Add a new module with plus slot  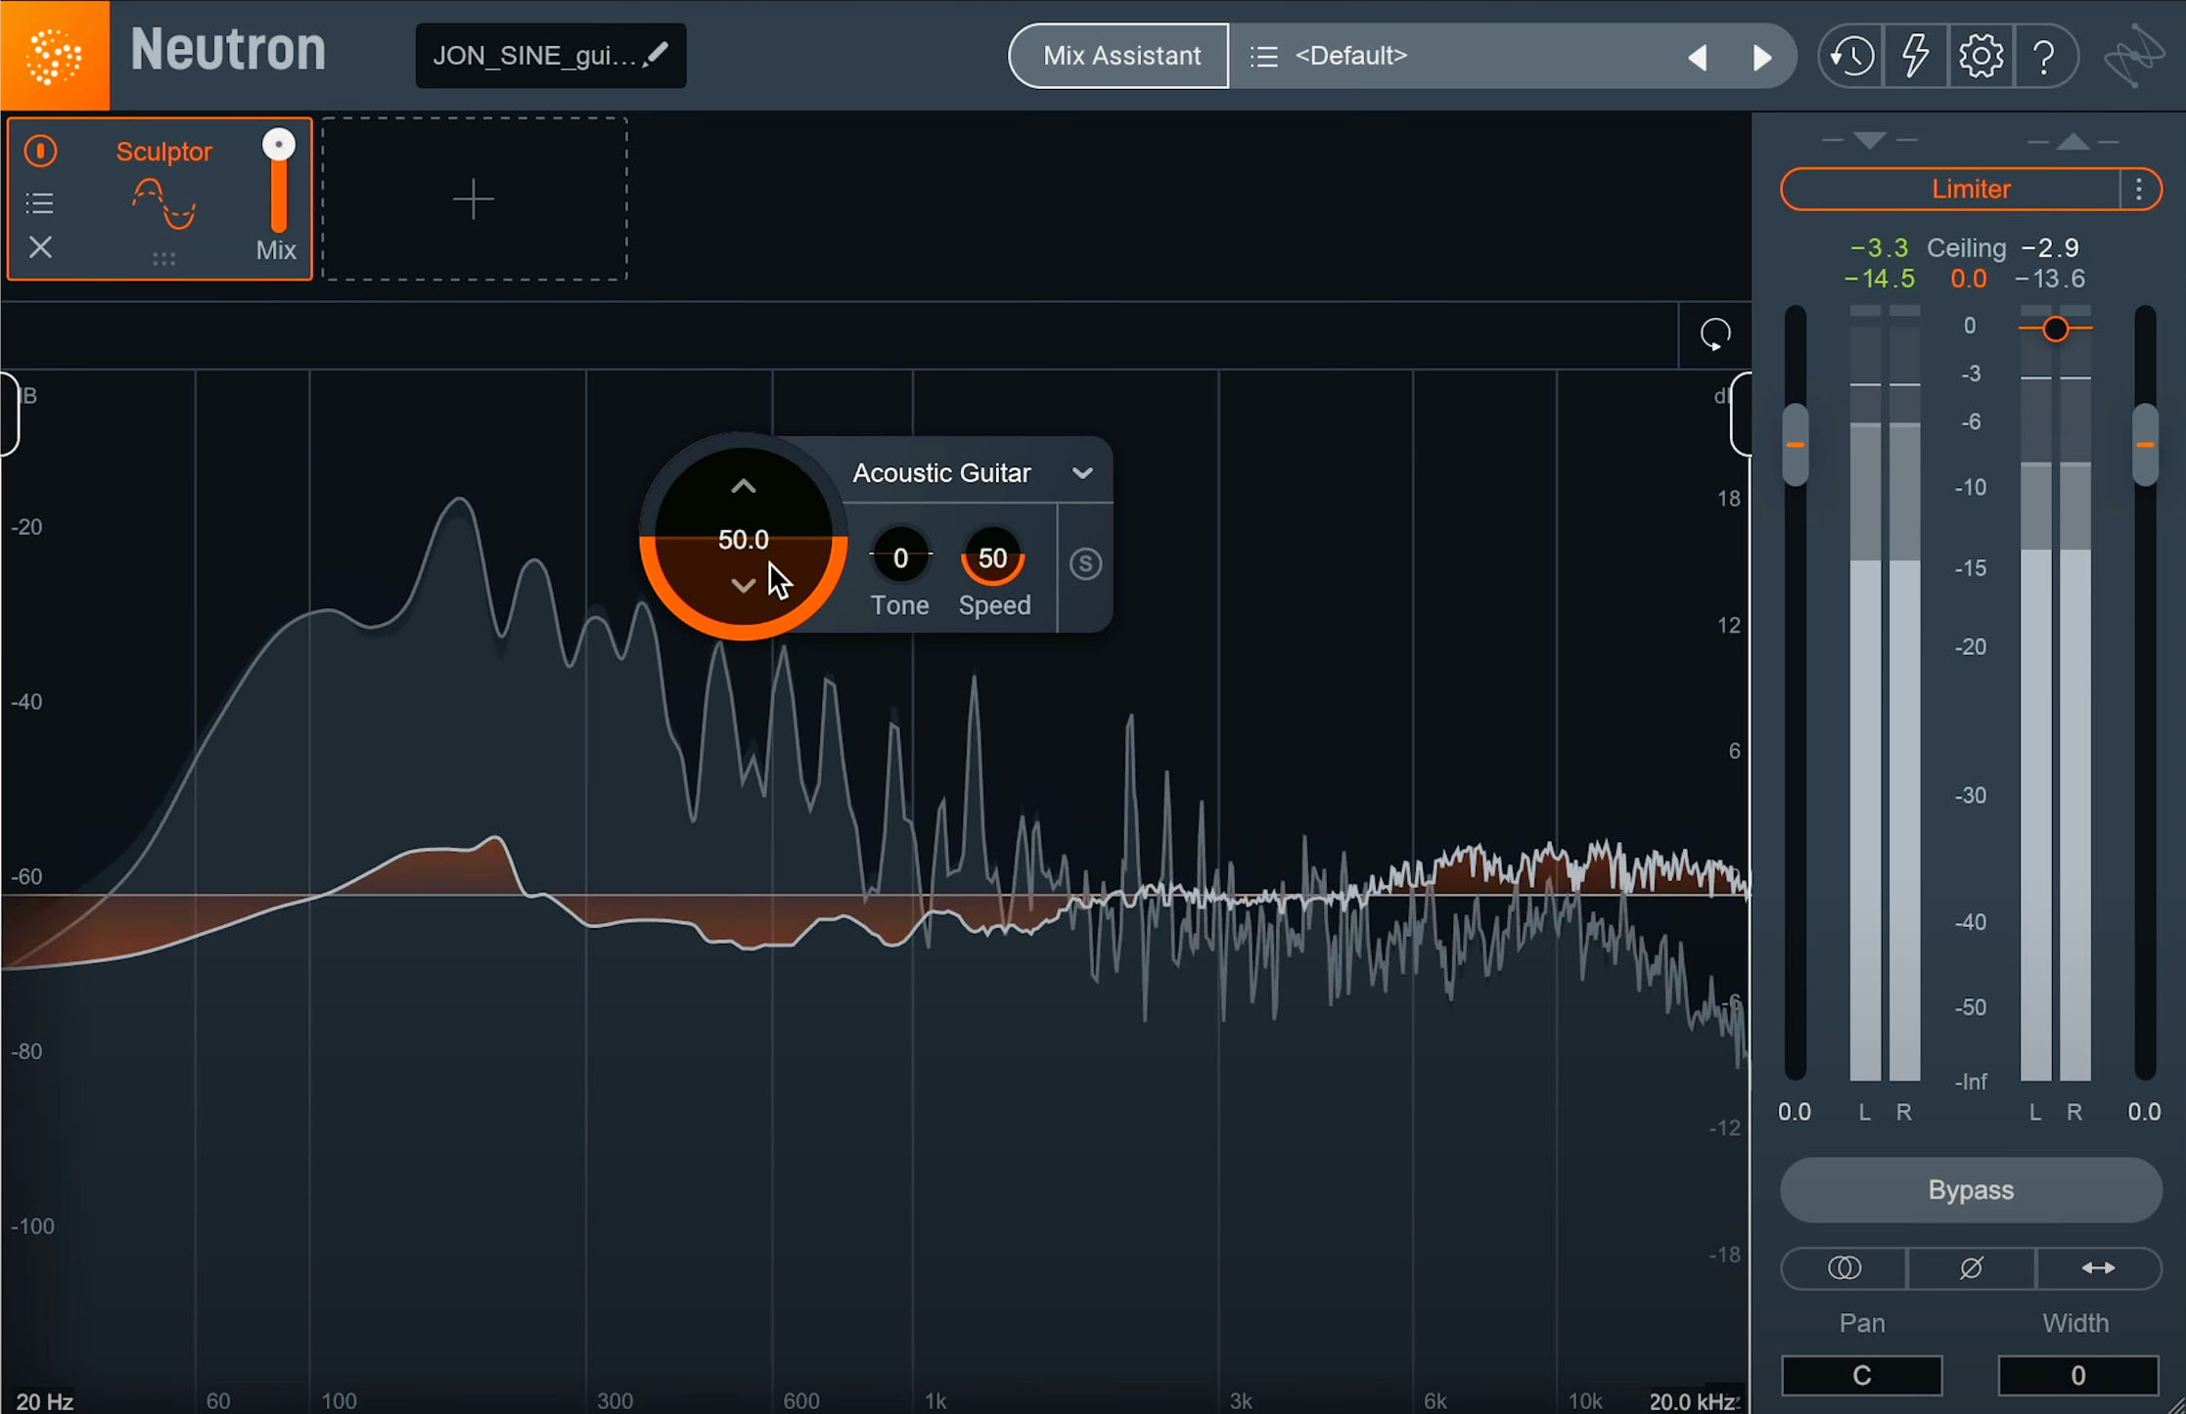coord(475,199)
